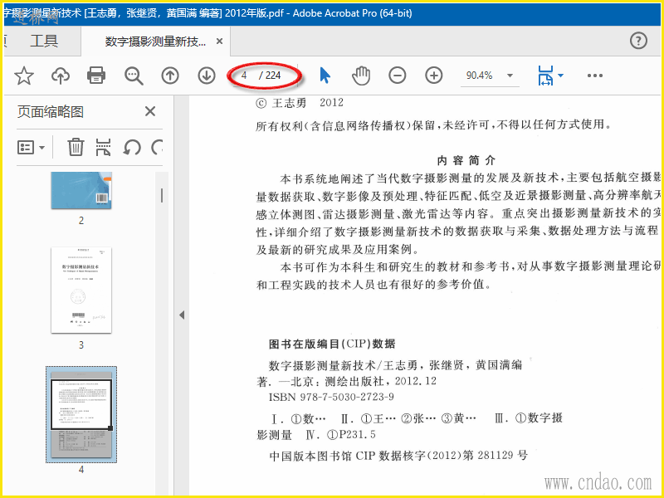Select page 4 thumbnail

click(x=81, y=414)
